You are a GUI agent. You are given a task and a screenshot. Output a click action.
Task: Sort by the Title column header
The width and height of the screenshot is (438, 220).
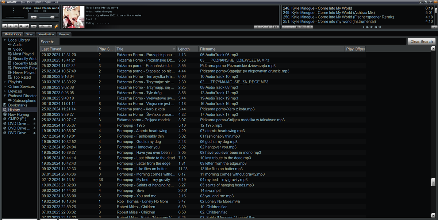(146, 49)
